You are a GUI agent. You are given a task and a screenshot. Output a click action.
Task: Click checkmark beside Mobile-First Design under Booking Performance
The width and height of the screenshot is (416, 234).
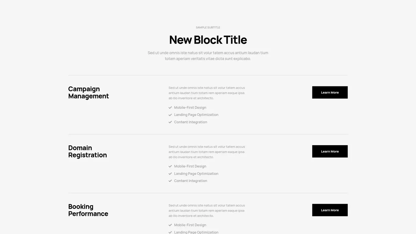point(170,225)
